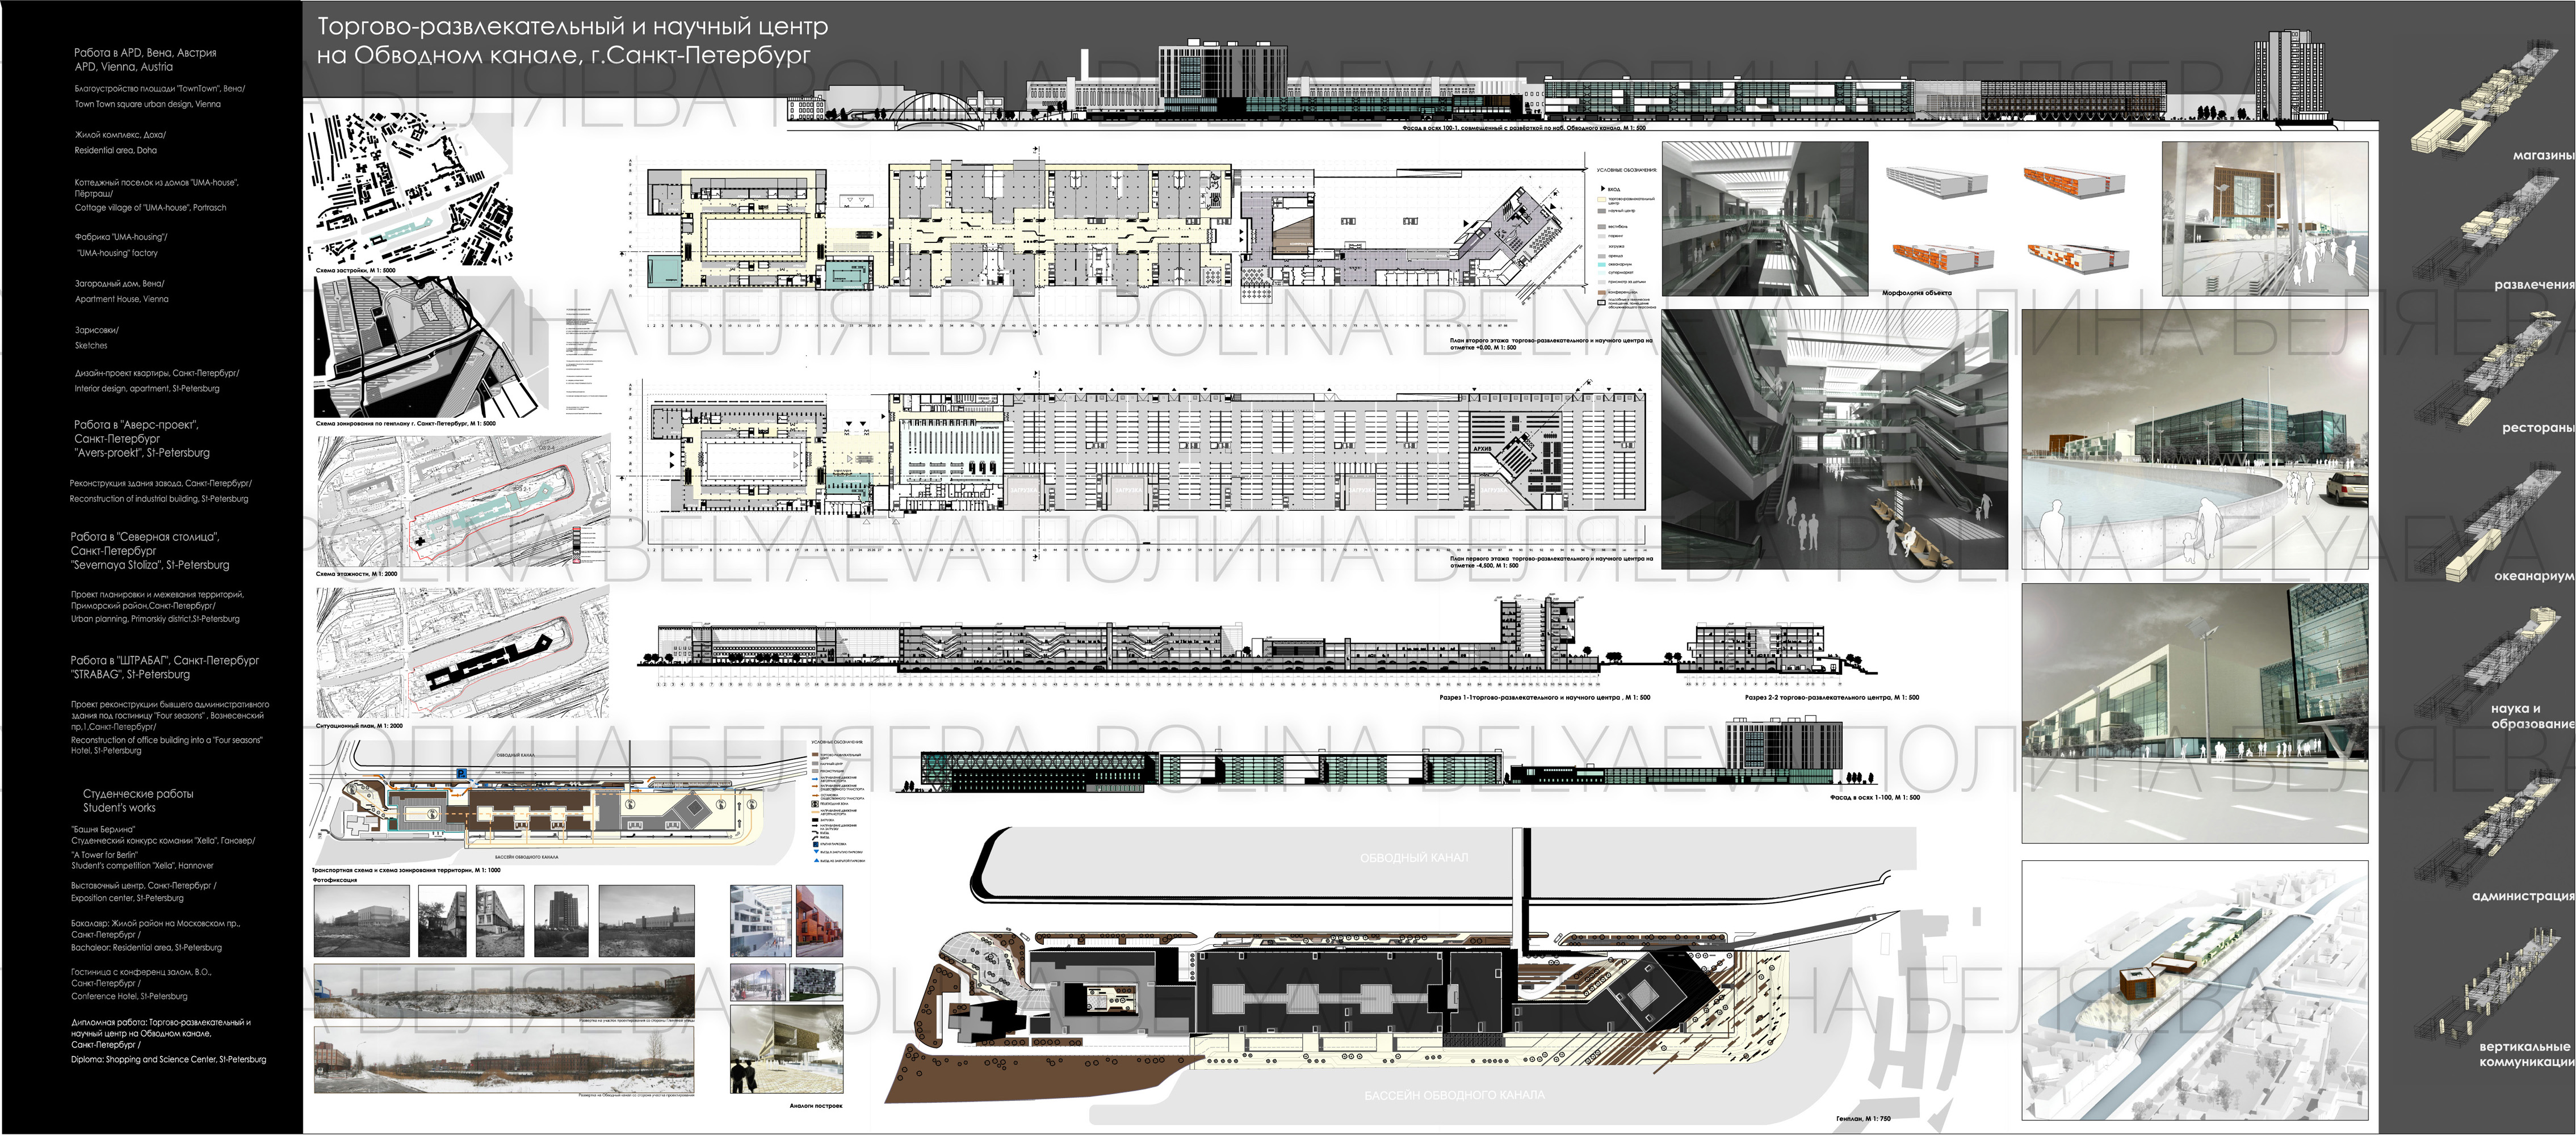
Task: Open 'Town Town square urban design, Vienna' link
Action: point(147,104)
